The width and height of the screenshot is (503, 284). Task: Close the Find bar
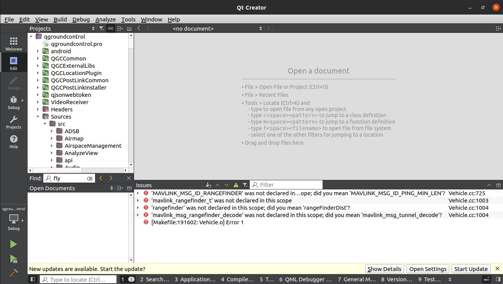point(129,178)
